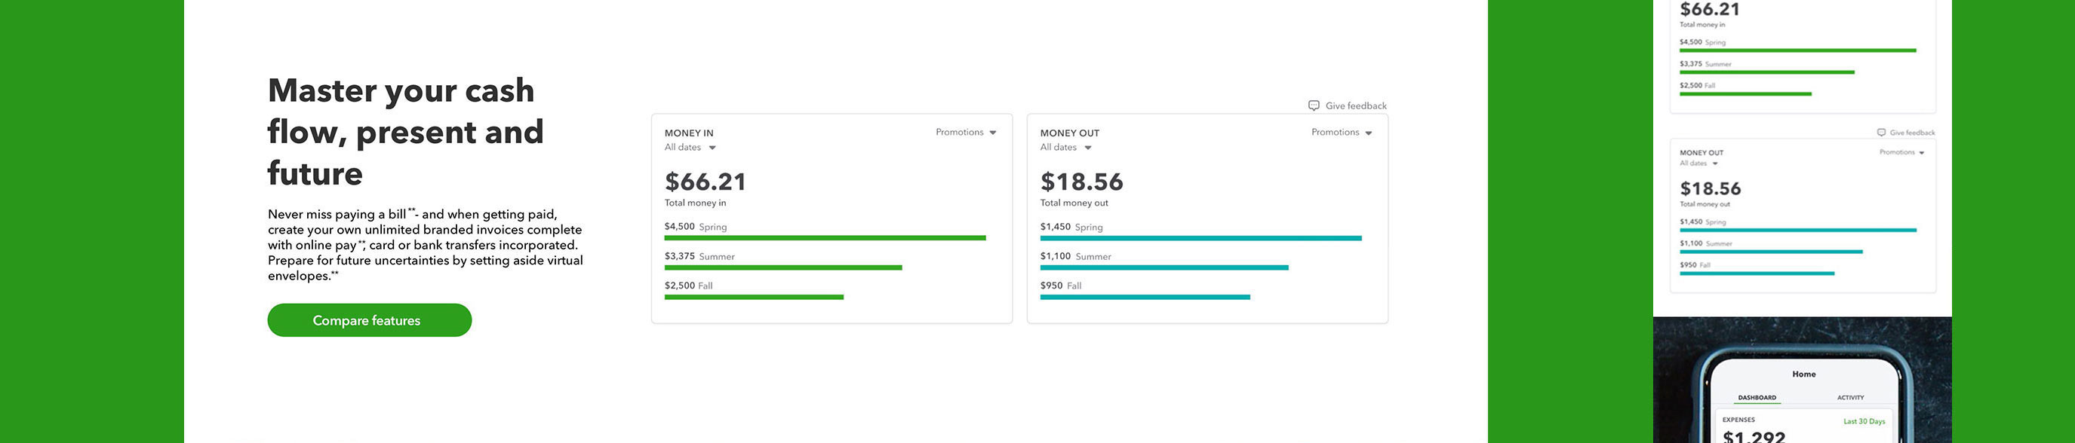
Task: Open All dates dropdown under Money In
Action: (690, 148)
